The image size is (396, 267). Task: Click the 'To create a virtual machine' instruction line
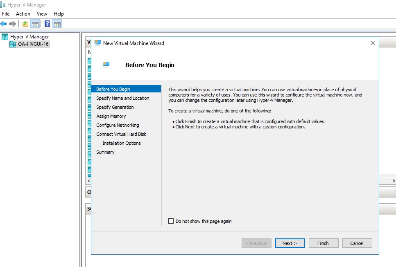coord(220,111)
